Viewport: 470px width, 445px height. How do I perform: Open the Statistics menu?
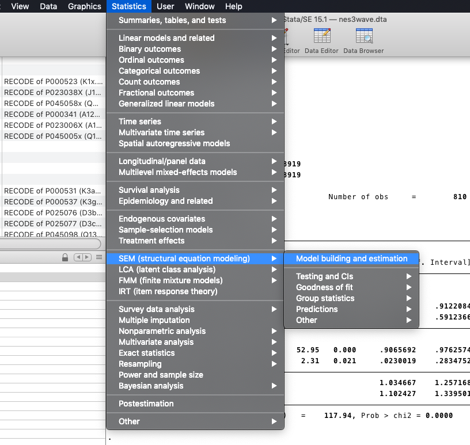[129, 6]
